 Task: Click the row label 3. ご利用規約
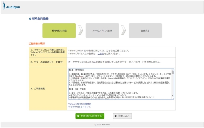click(x=38, y=89)
